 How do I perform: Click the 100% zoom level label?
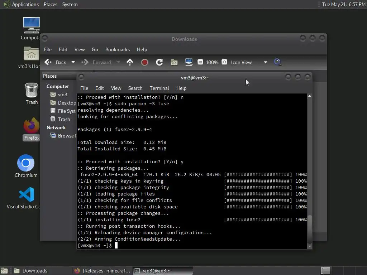[x=212, y=62]
